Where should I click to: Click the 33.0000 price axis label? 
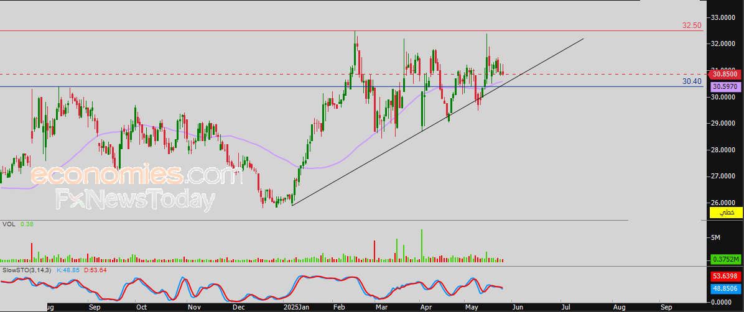click(x=723, y=17)
